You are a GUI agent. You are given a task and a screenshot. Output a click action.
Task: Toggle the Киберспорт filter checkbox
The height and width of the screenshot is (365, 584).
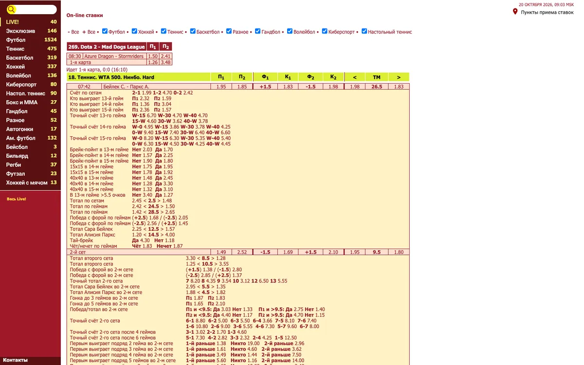tap(325, 32)
